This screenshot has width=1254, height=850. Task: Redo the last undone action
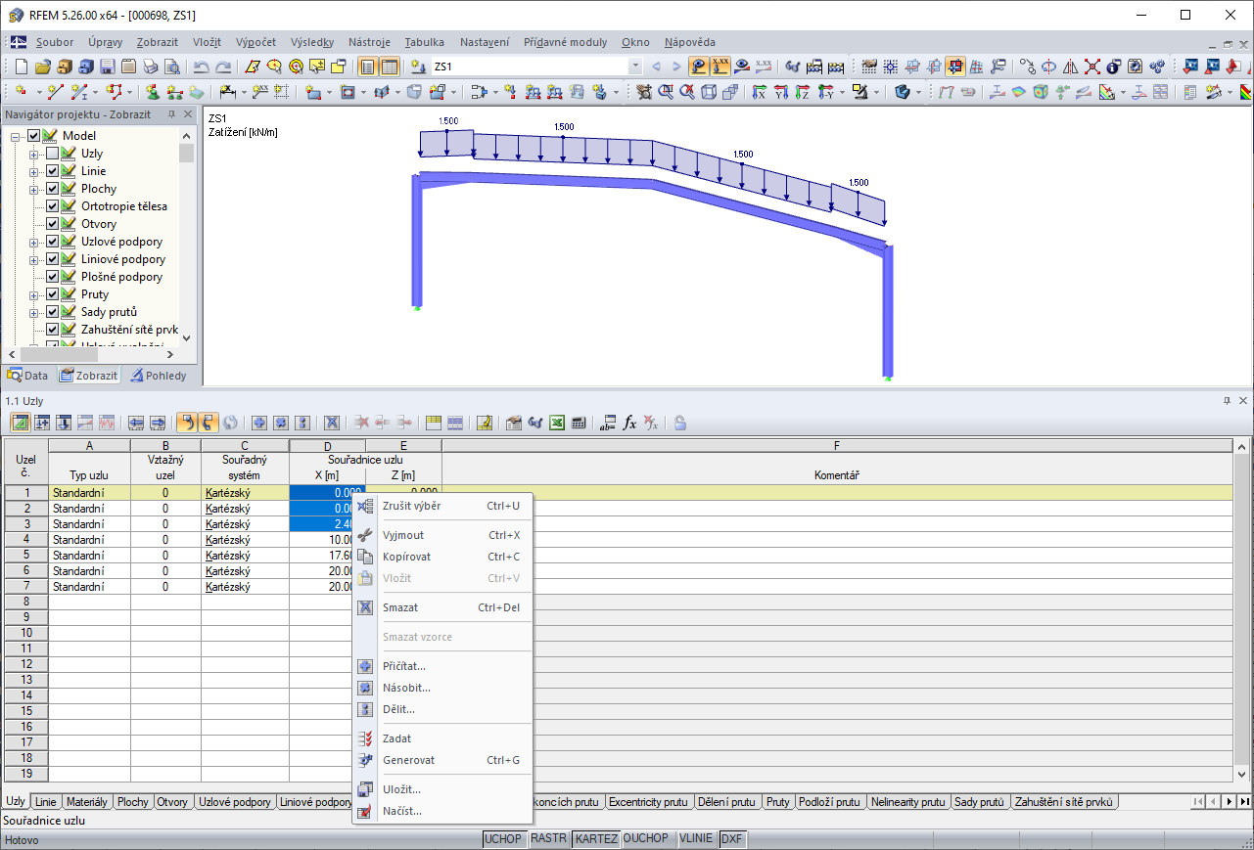(223, 67)
